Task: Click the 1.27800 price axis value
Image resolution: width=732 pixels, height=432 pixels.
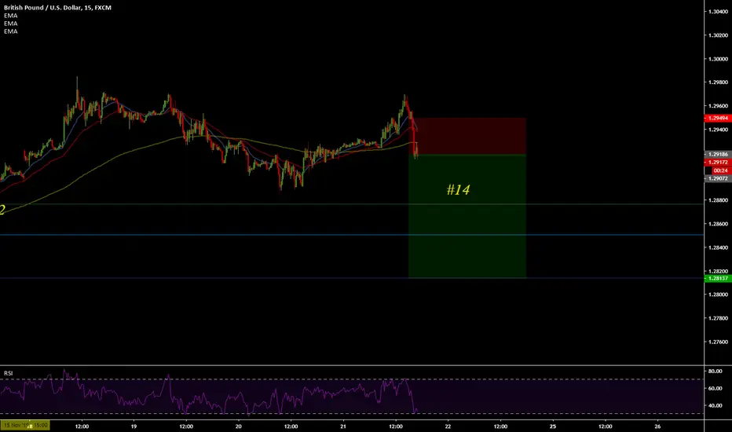Action: 718,318
